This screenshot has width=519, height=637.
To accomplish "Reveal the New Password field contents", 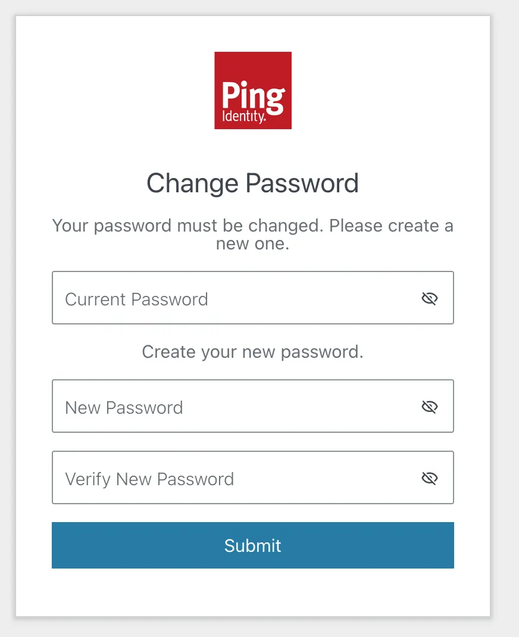I will tap(429, 407).
